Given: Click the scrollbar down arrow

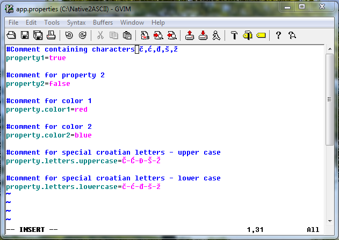Looking at the screenshot, I should tap(330, 221).
